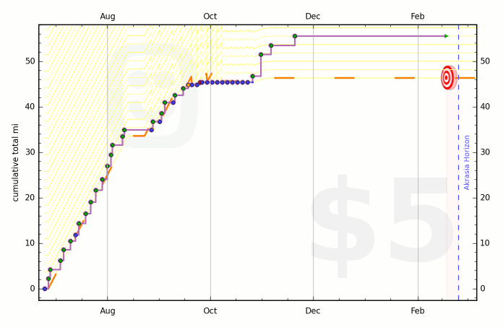Click the 0 tick on left axis

pos(32,289)
